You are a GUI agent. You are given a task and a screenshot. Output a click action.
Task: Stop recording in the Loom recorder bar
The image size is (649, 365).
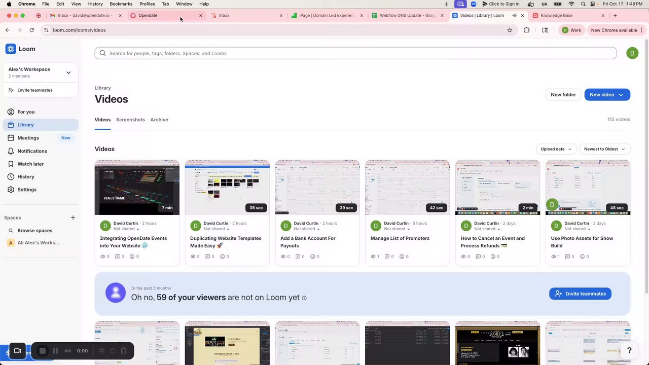(x=43, y=351)
